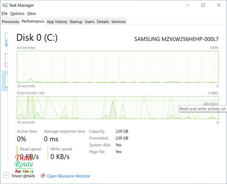Open Resource Monitor link
This screenshot has height=184, width=227.
pos(68,176)
